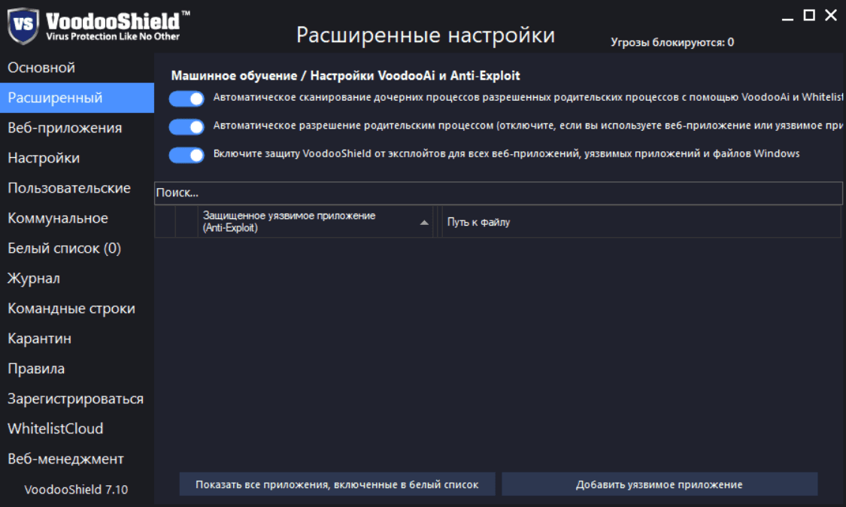Viewport: 846px width, 507px height.
Task: Open the Веб-менеджмент section
Action: point(77,459)
